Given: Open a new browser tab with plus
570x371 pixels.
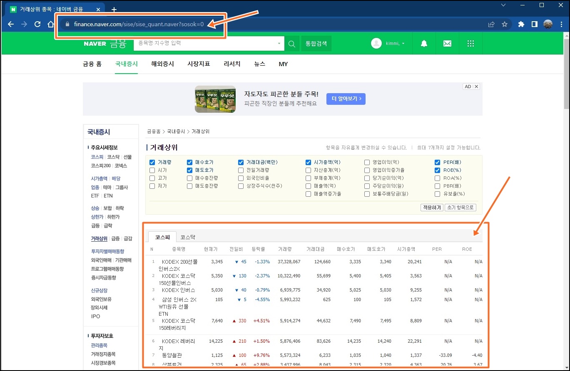Looking at the screenshot, I should coord(114,9).
